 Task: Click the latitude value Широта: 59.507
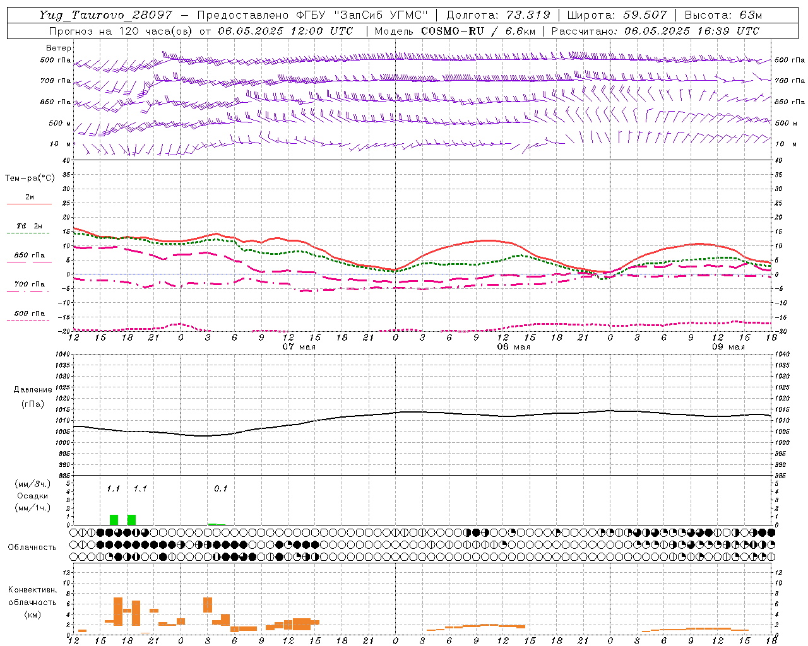pos(617,15)
